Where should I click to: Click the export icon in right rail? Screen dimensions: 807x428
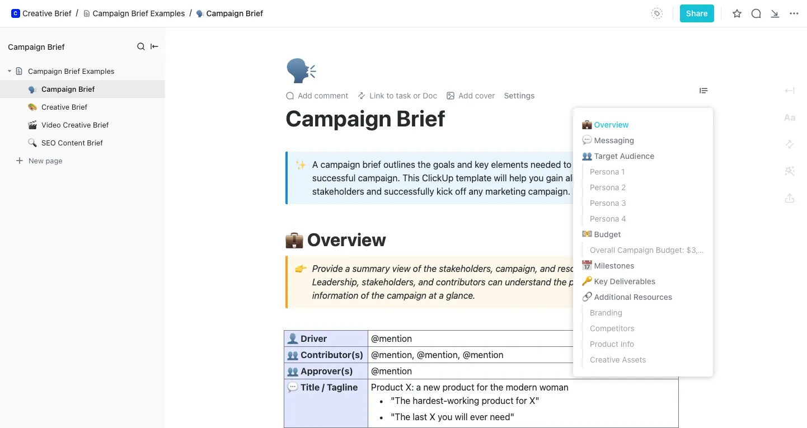[x=790, y=198]
